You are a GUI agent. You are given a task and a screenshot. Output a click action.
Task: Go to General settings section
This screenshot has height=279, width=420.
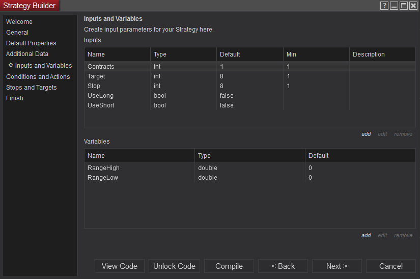[17, 33]
